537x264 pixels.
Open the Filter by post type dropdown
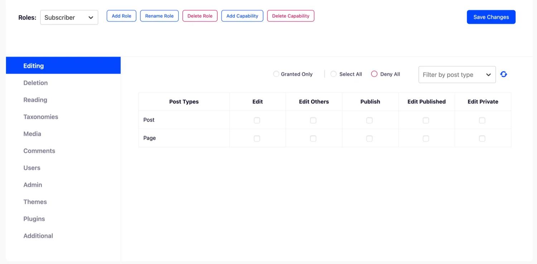(457, 75)
